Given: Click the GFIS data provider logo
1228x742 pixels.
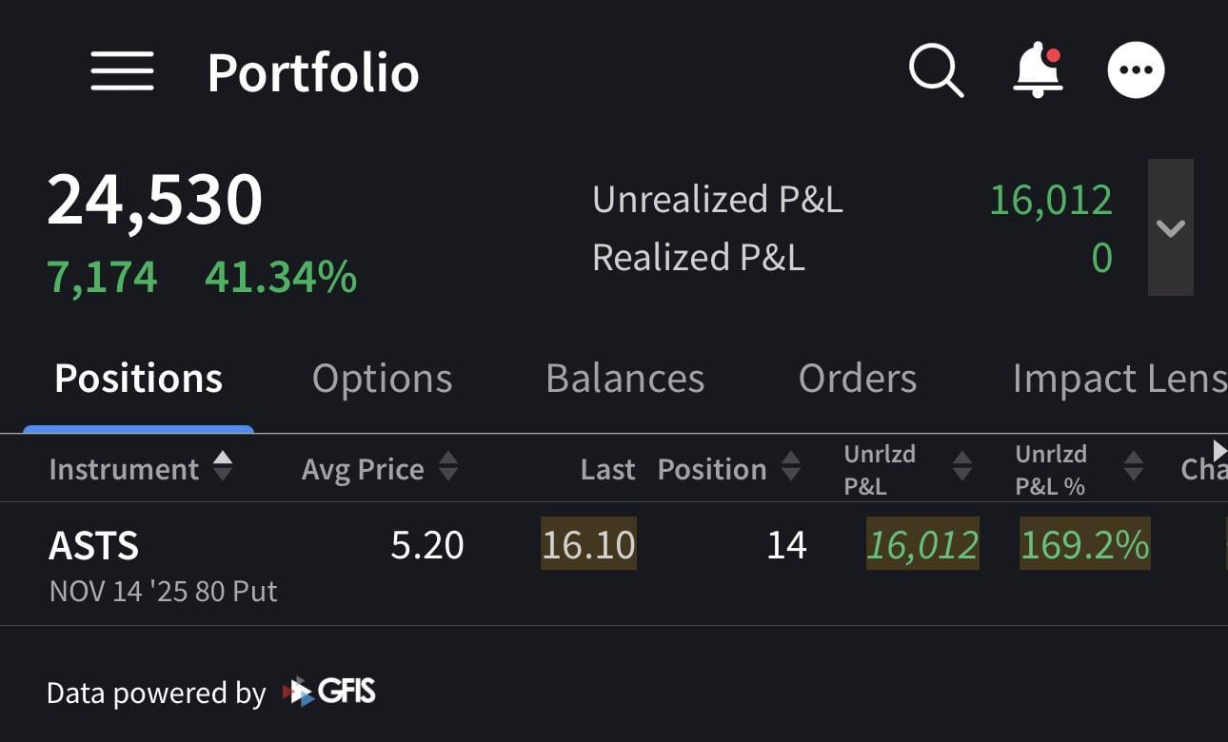Looking at the screenshot, I should click(x=329, y=692).
